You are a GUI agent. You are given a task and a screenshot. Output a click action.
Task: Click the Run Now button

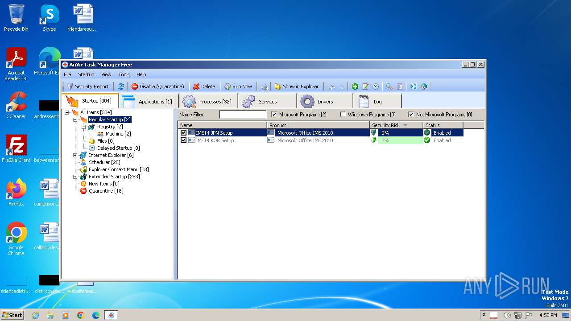238,86
